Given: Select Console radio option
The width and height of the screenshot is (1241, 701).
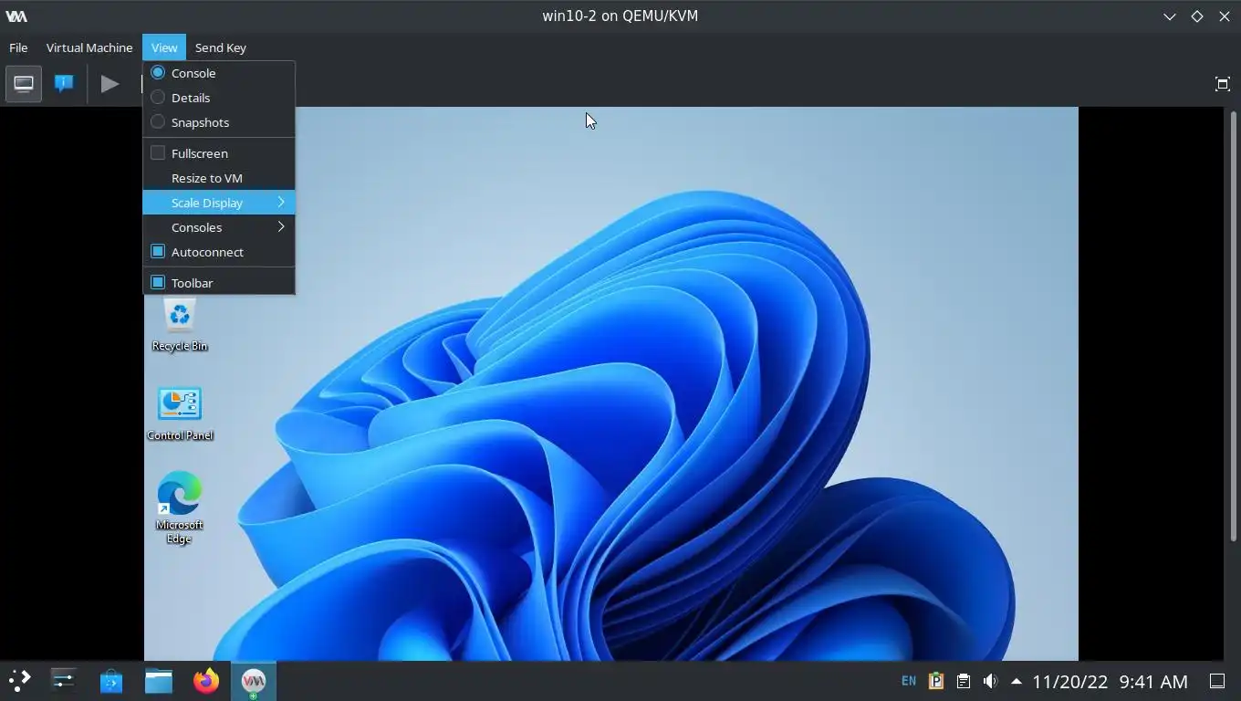Looking at the screenshot, I should (x=219, y=73).
